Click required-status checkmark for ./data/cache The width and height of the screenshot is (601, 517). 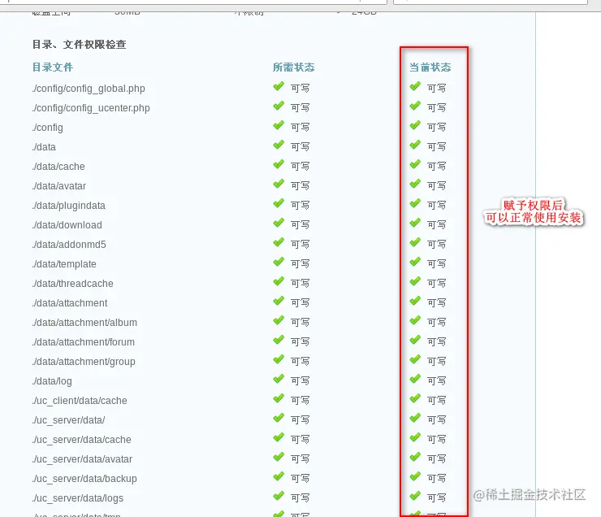click(279, 164)
